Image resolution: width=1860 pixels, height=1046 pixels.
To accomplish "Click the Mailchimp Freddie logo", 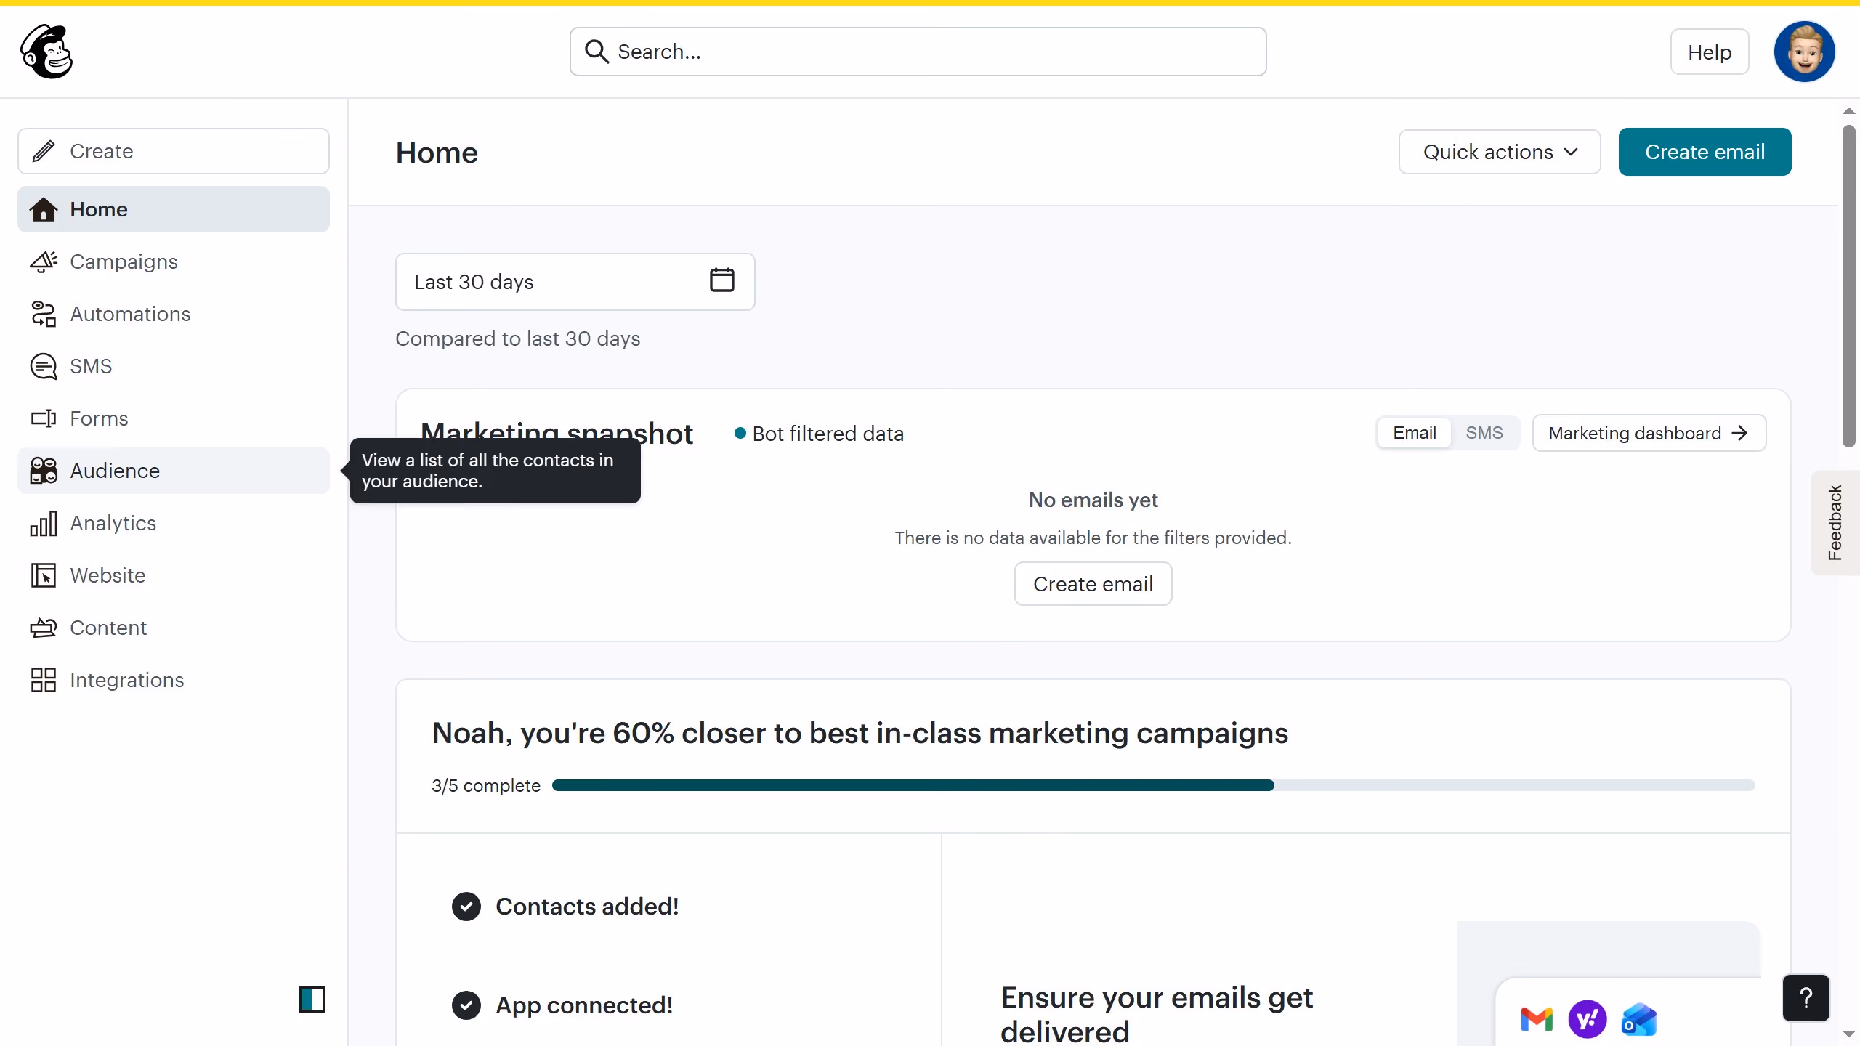I will 46,52.
